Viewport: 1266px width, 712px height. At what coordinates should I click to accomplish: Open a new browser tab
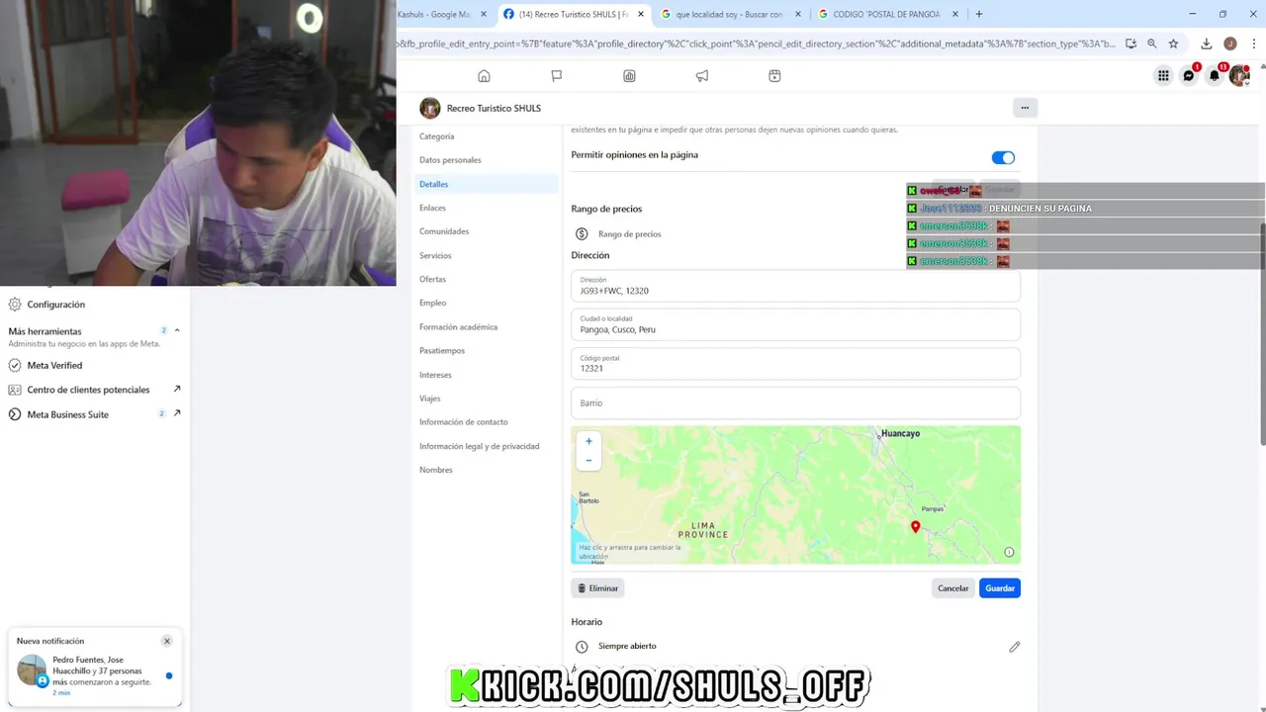click(x=979, y=14)
